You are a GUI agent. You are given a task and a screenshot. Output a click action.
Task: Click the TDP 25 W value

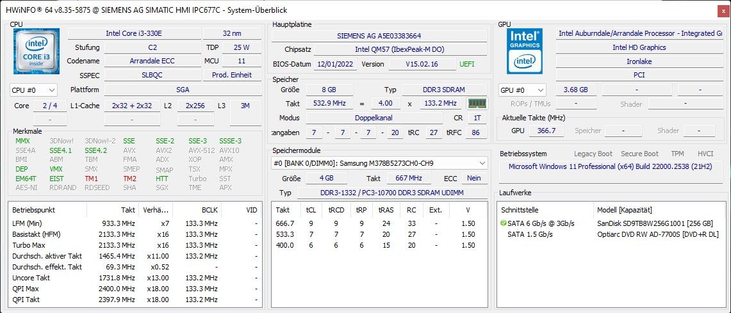[242, 47]
